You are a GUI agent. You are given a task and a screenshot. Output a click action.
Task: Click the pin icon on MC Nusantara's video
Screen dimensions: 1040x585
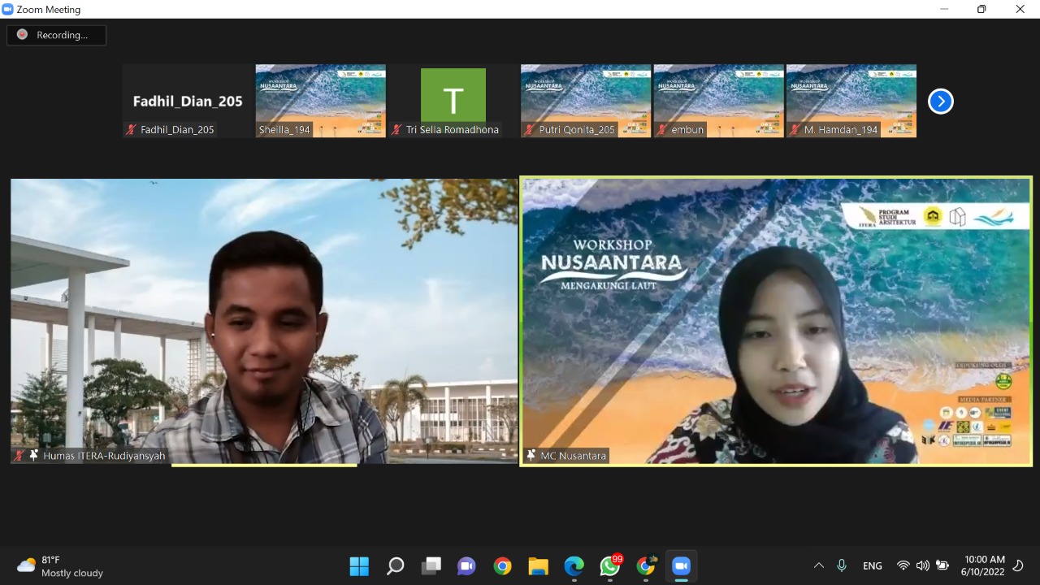click(x=531, y=455)
